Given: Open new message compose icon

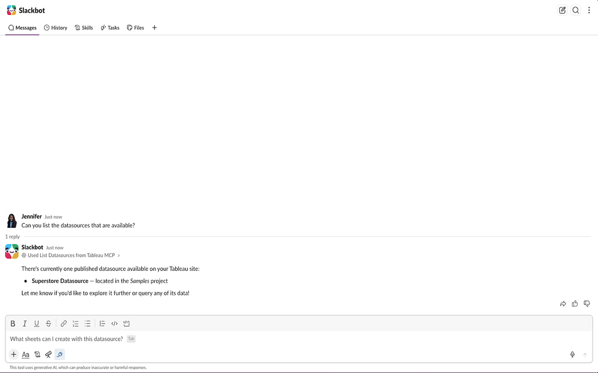Looking at the screenshot, I should pyautogui.click(x=562, y=10).
